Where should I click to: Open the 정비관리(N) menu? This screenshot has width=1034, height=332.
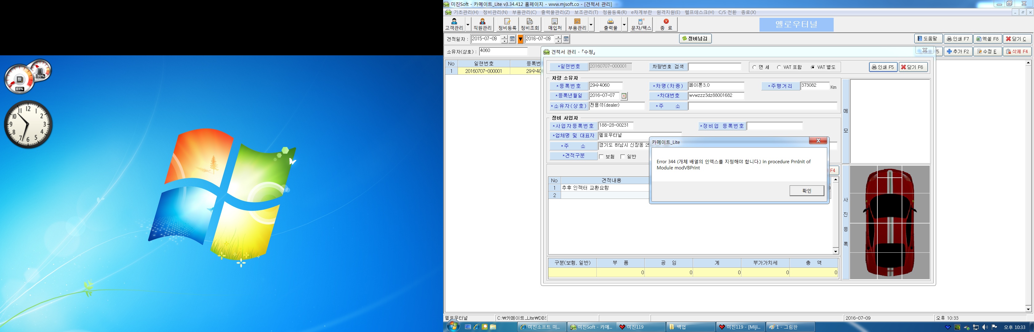coord(495,12)
